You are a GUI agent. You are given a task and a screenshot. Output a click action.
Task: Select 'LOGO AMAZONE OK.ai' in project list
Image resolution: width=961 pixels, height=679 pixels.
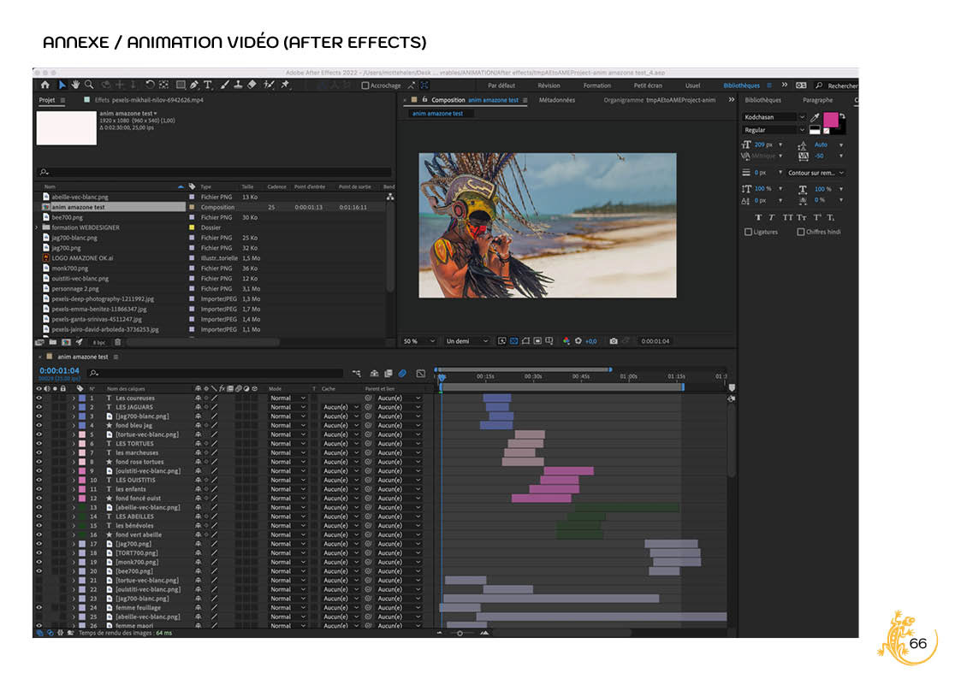(82, 257)
